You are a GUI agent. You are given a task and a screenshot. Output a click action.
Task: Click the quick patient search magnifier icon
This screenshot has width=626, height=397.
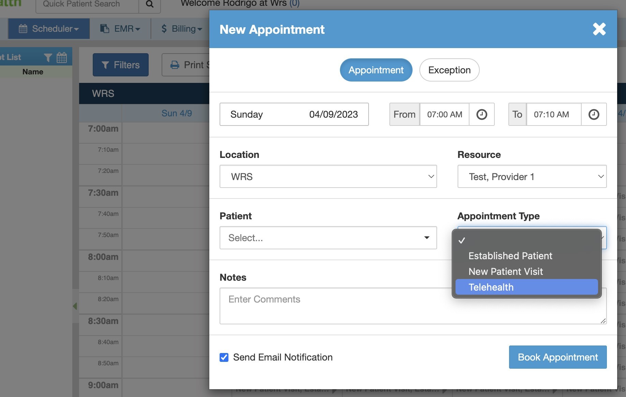[149, 4]
